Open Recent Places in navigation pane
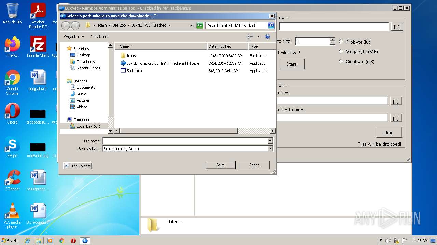 click(x=88, y=68)
